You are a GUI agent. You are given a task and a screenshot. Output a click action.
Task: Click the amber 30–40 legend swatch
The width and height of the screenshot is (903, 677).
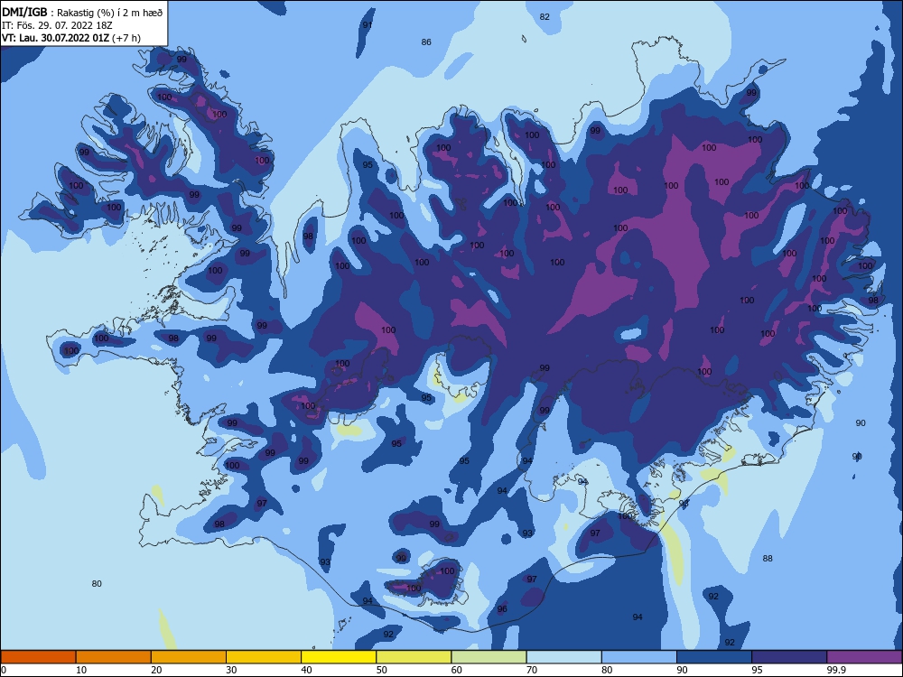[264, 657]
